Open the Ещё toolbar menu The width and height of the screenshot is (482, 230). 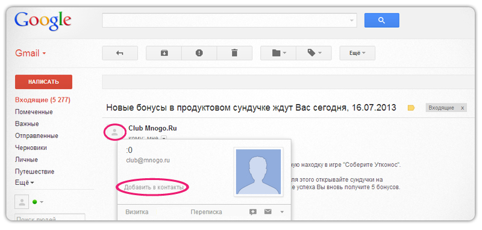coord(357,53)
